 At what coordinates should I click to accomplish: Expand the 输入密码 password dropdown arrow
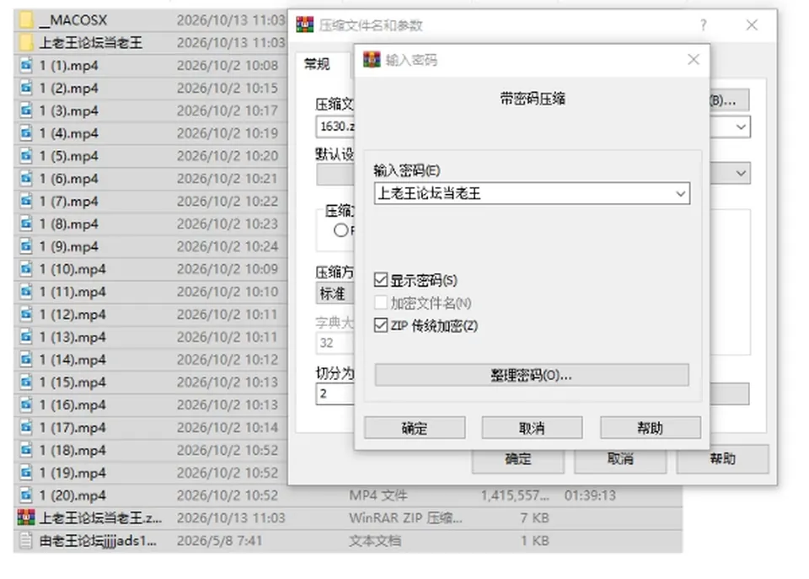pos(681,194)
